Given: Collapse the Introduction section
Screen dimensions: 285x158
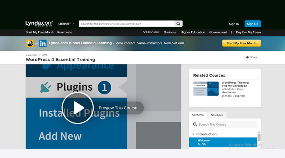Looking at the screenshot, I should [193, 134].
